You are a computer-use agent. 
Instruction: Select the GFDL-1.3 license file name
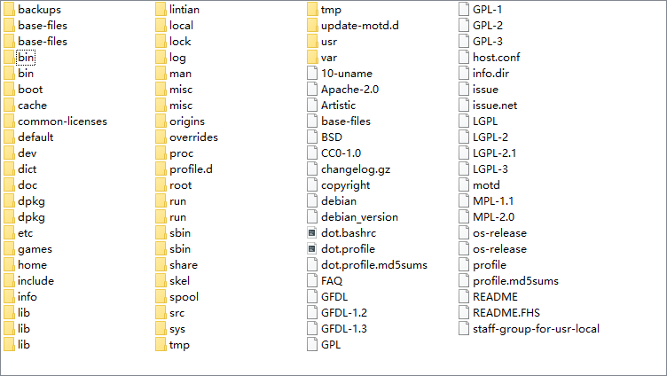tap(344, 329)
